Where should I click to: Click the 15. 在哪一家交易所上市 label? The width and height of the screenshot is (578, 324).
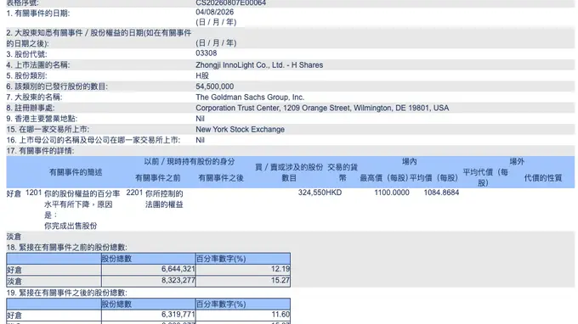[48, 130]
